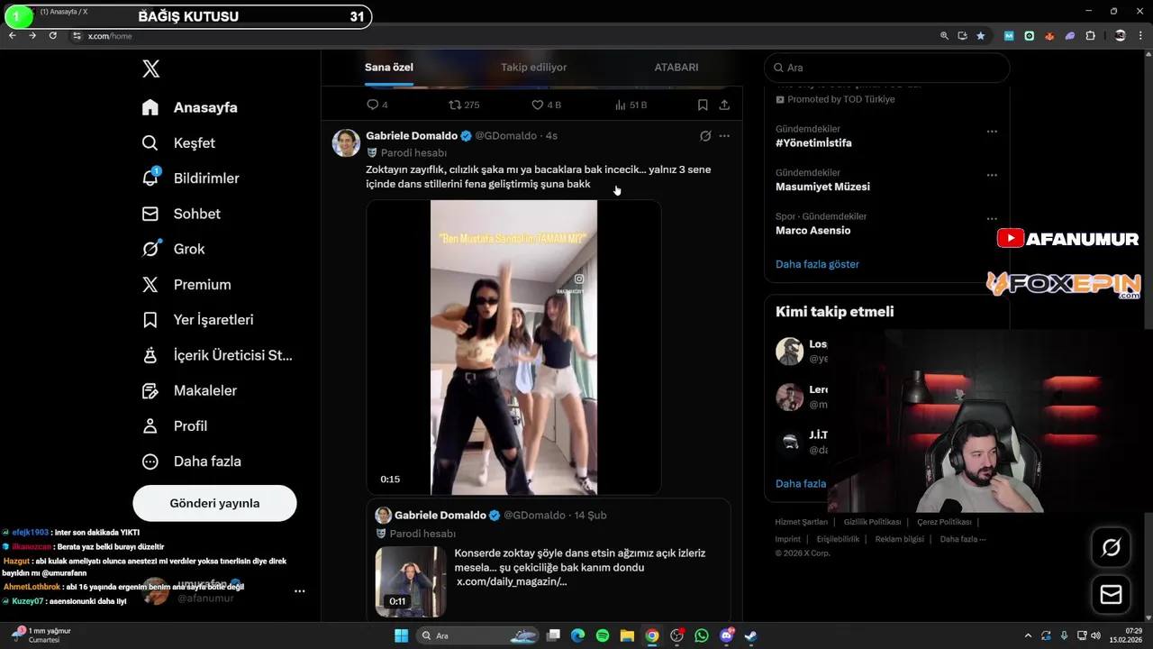The image size is (1153, 649).
Task: Open Hizmet Şartları footer link
Action: point(801,522)
